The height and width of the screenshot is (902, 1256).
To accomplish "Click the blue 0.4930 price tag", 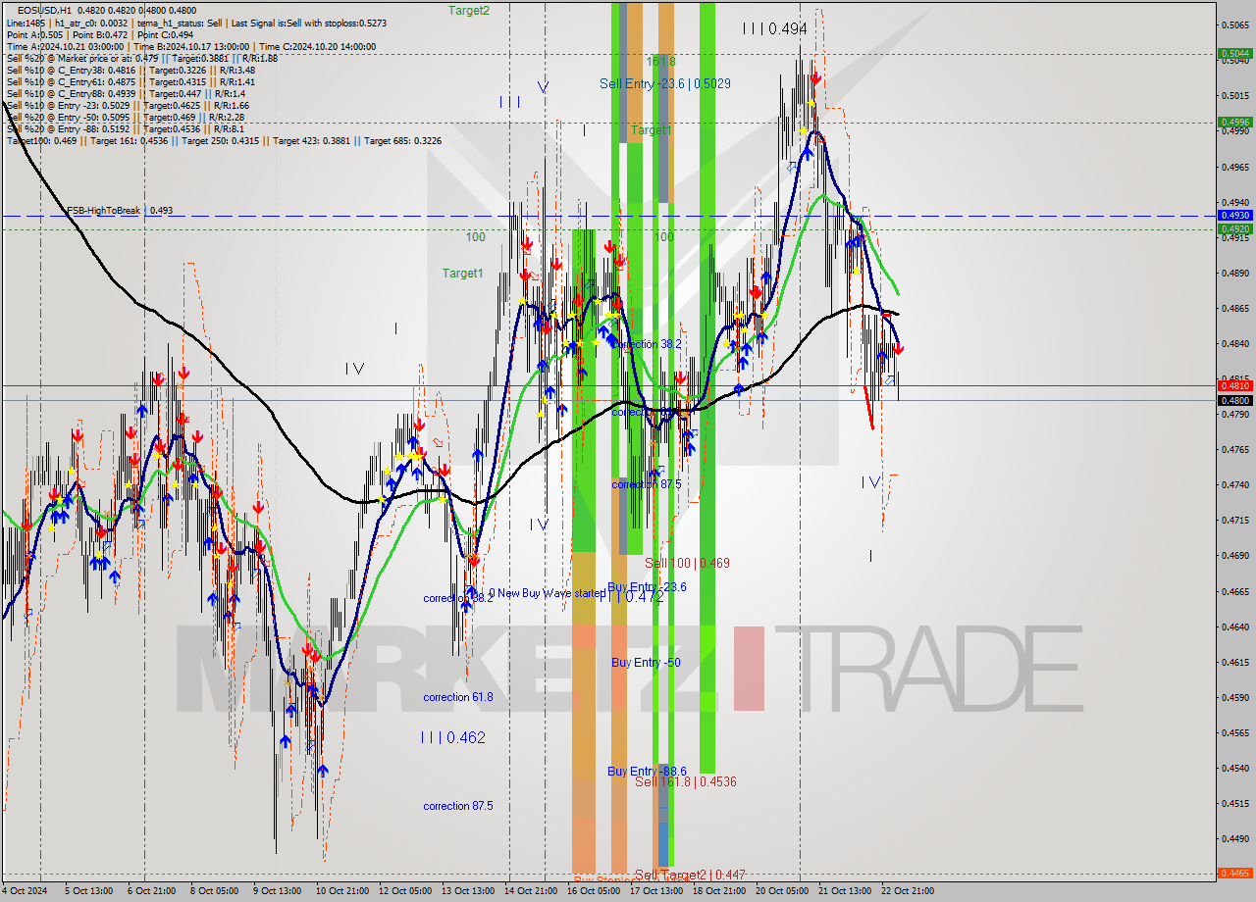I will [x=1234, y=215].
